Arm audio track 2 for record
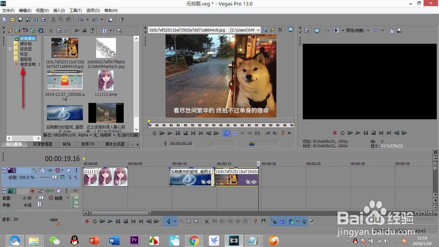This screenshot has height=247, width=439. coord(32,191)
